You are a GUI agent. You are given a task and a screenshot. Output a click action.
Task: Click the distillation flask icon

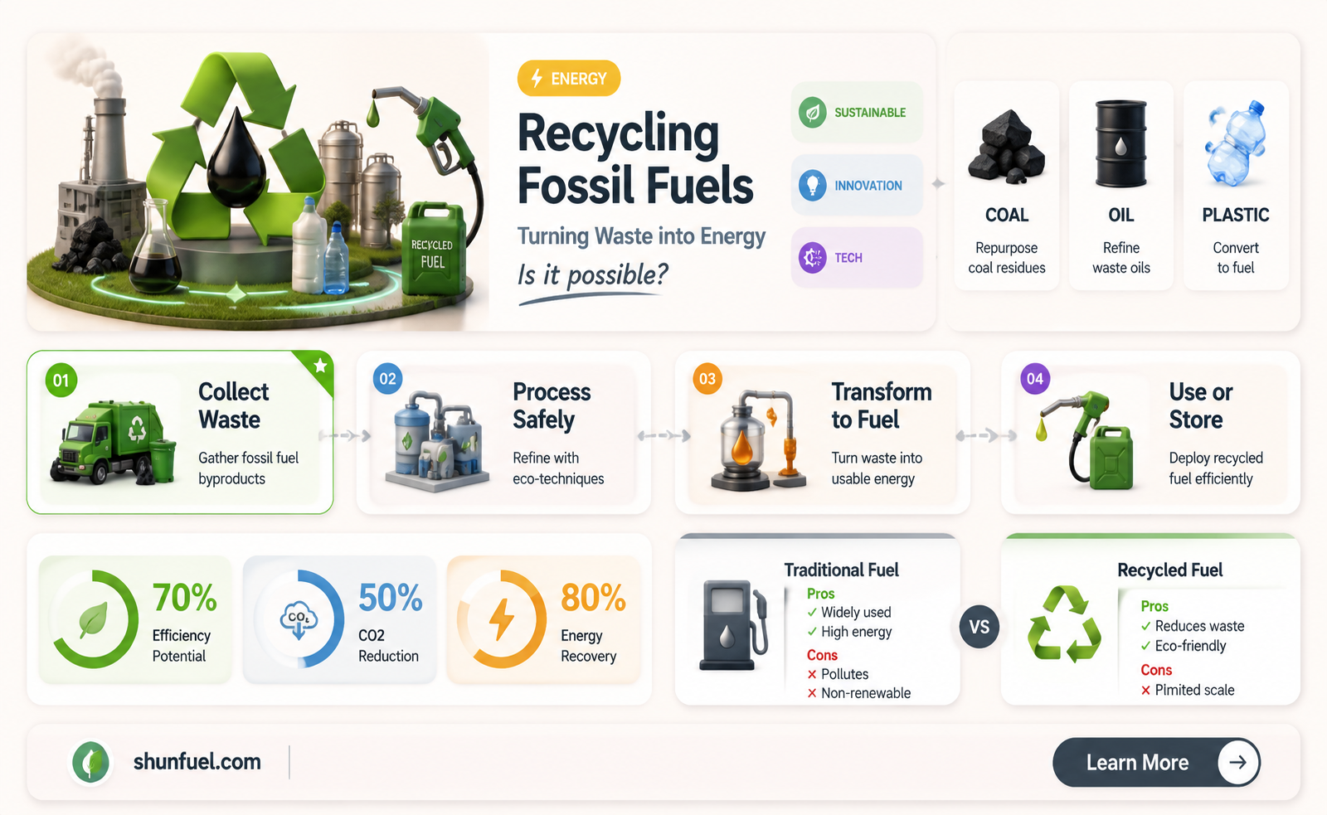760,439
